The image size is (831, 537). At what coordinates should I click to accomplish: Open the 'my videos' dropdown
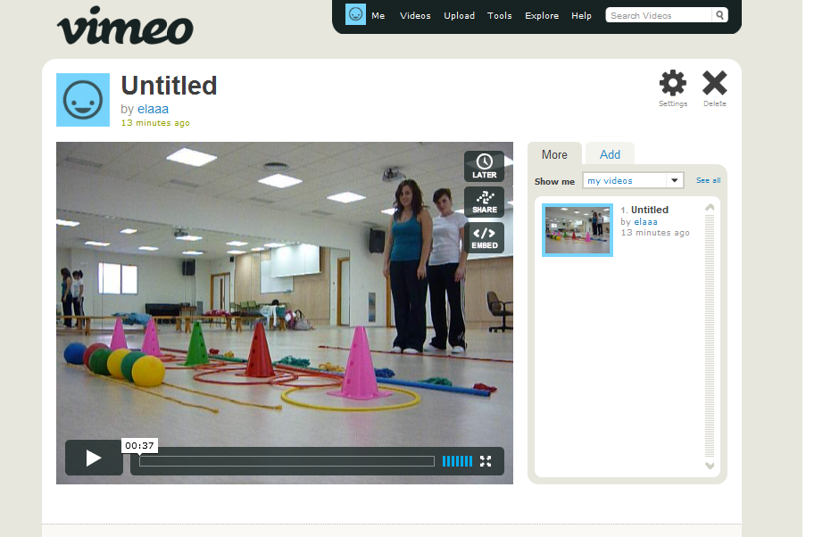tap(634, 180)
